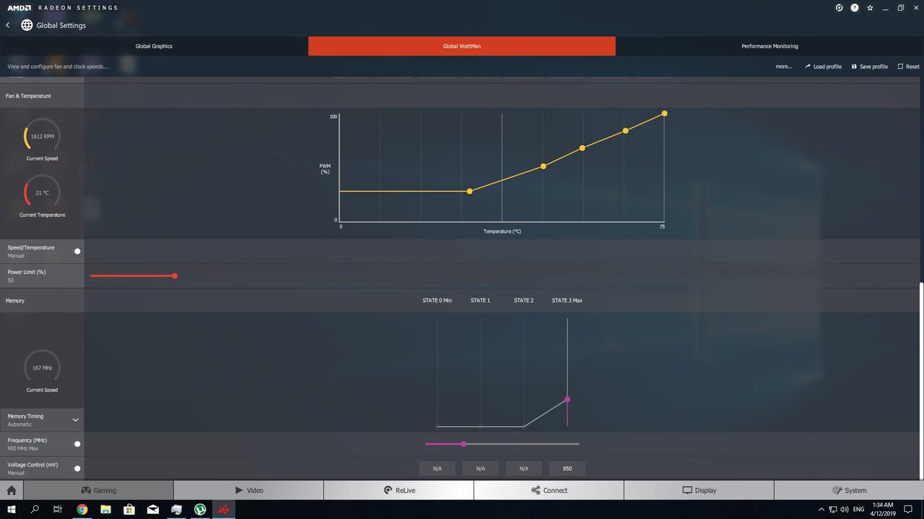Open the Video section

click(x=248, y=490)
